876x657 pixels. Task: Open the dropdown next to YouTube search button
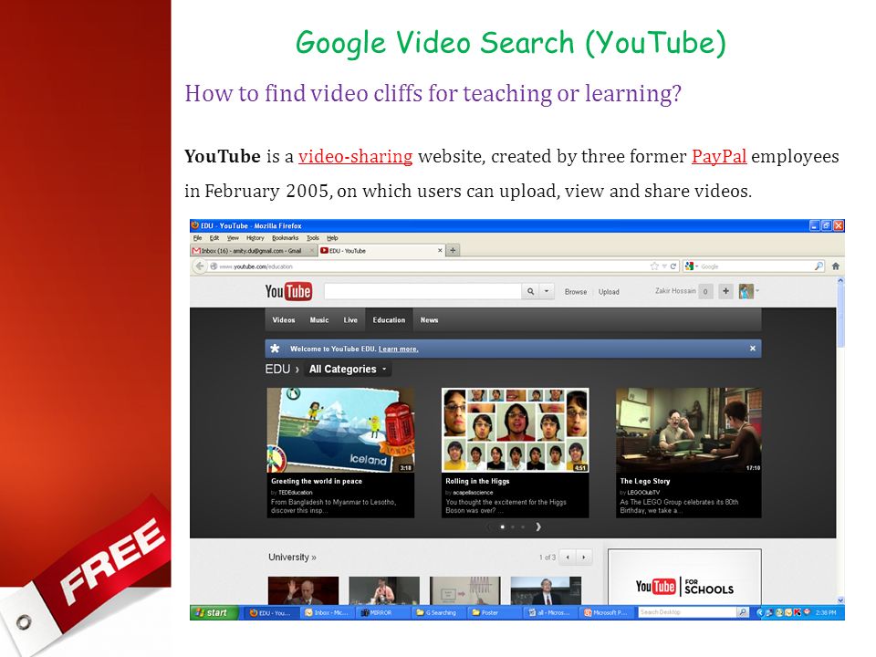coord(547,291)
